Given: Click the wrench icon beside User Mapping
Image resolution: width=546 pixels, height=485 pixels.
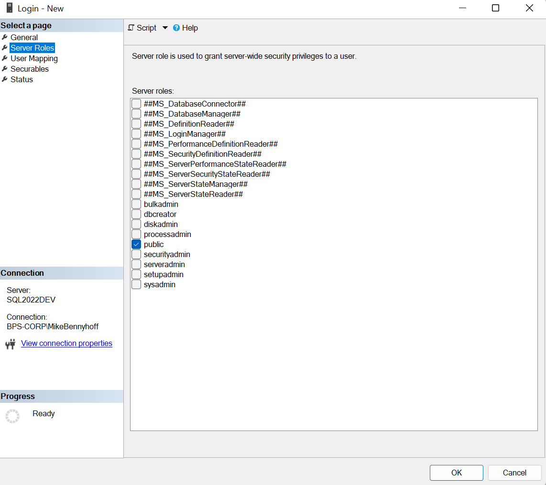Looking at the screenshot, I should (5, 58).
